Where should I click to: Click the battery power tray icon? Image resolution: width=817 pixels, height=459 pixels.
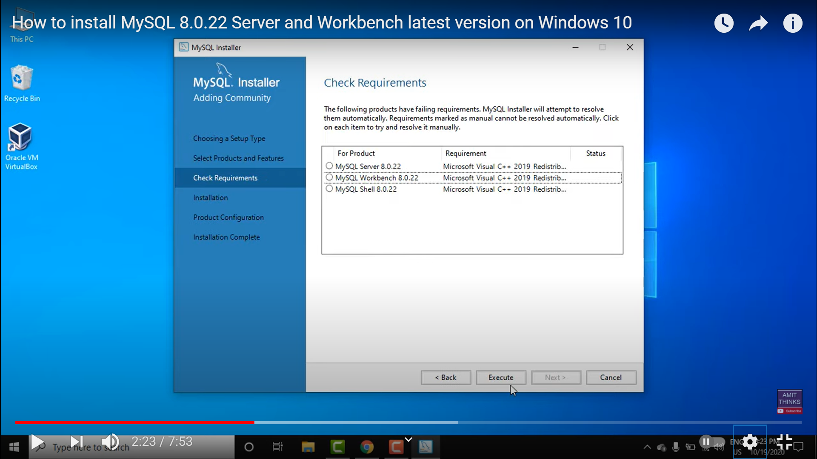click(x=690, y=447)
